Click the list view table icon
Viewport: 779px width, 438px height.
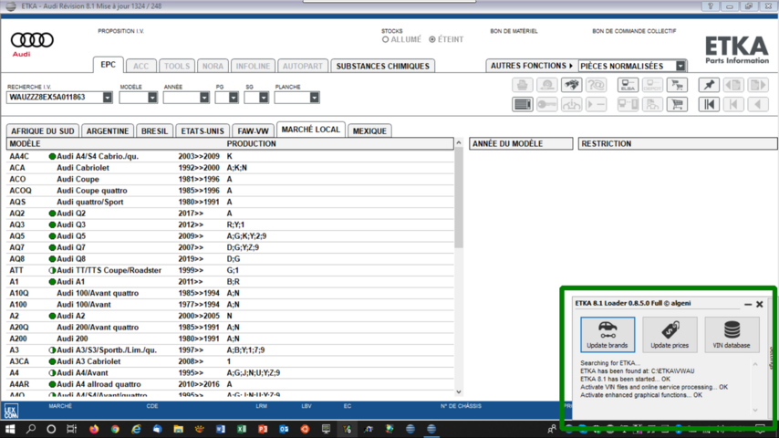pos(522,104)
